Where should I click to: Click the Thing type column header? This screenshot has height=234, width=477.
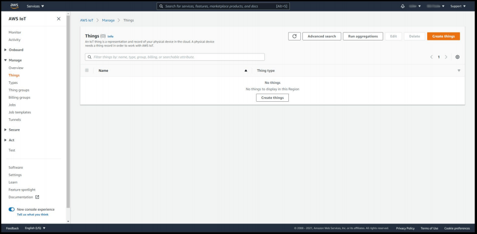[x=265, y=70]
